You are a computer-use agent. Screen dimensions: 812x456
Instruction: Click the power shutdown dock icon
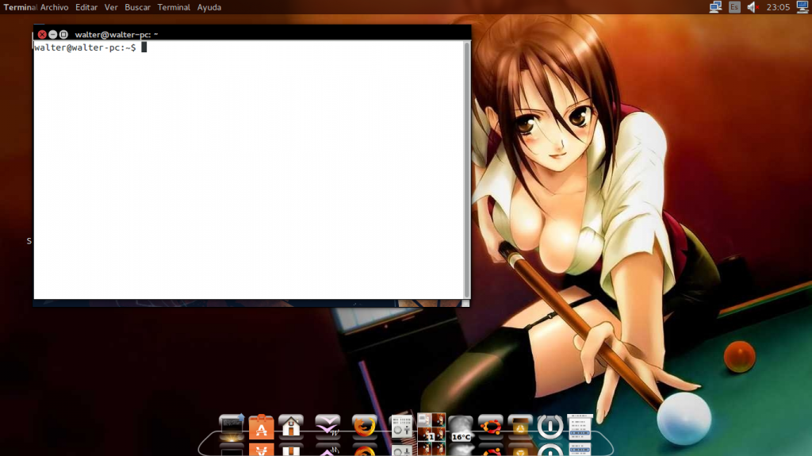(x=550, y=427)
